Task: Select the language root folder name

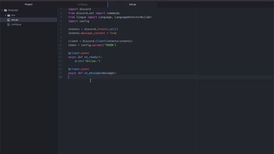Action: (13, 10)
